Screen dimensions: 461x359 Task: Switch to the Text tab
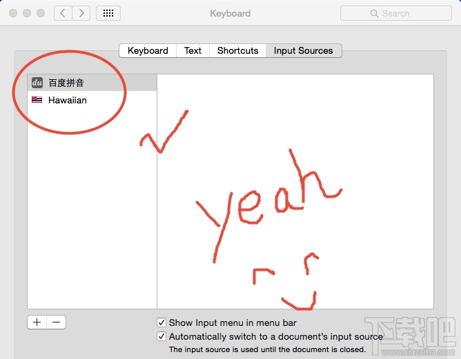tap(193, 50)
